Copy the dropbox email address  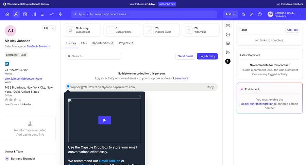click(210, 87)
